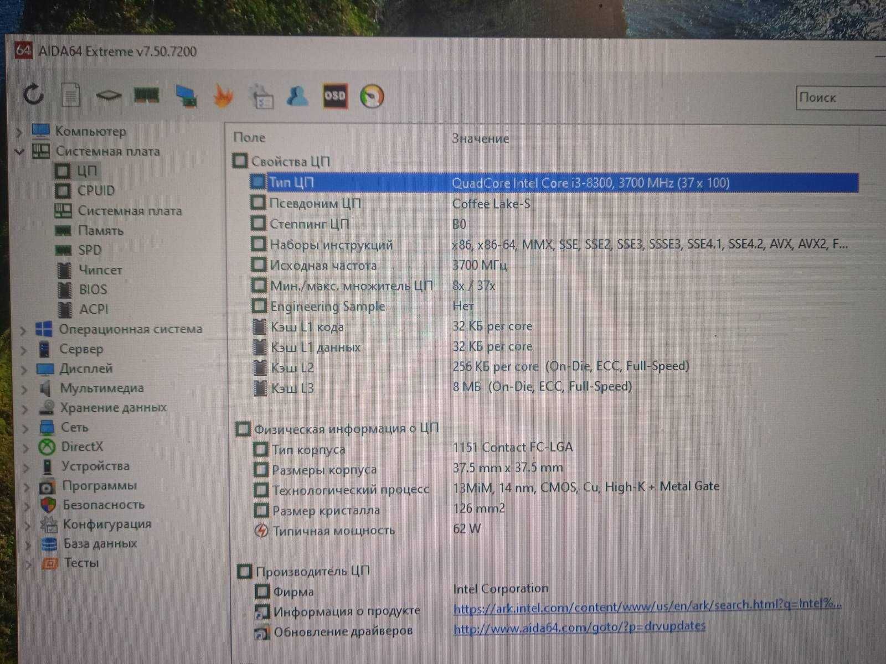Open the Report page icon

[70, 95]
